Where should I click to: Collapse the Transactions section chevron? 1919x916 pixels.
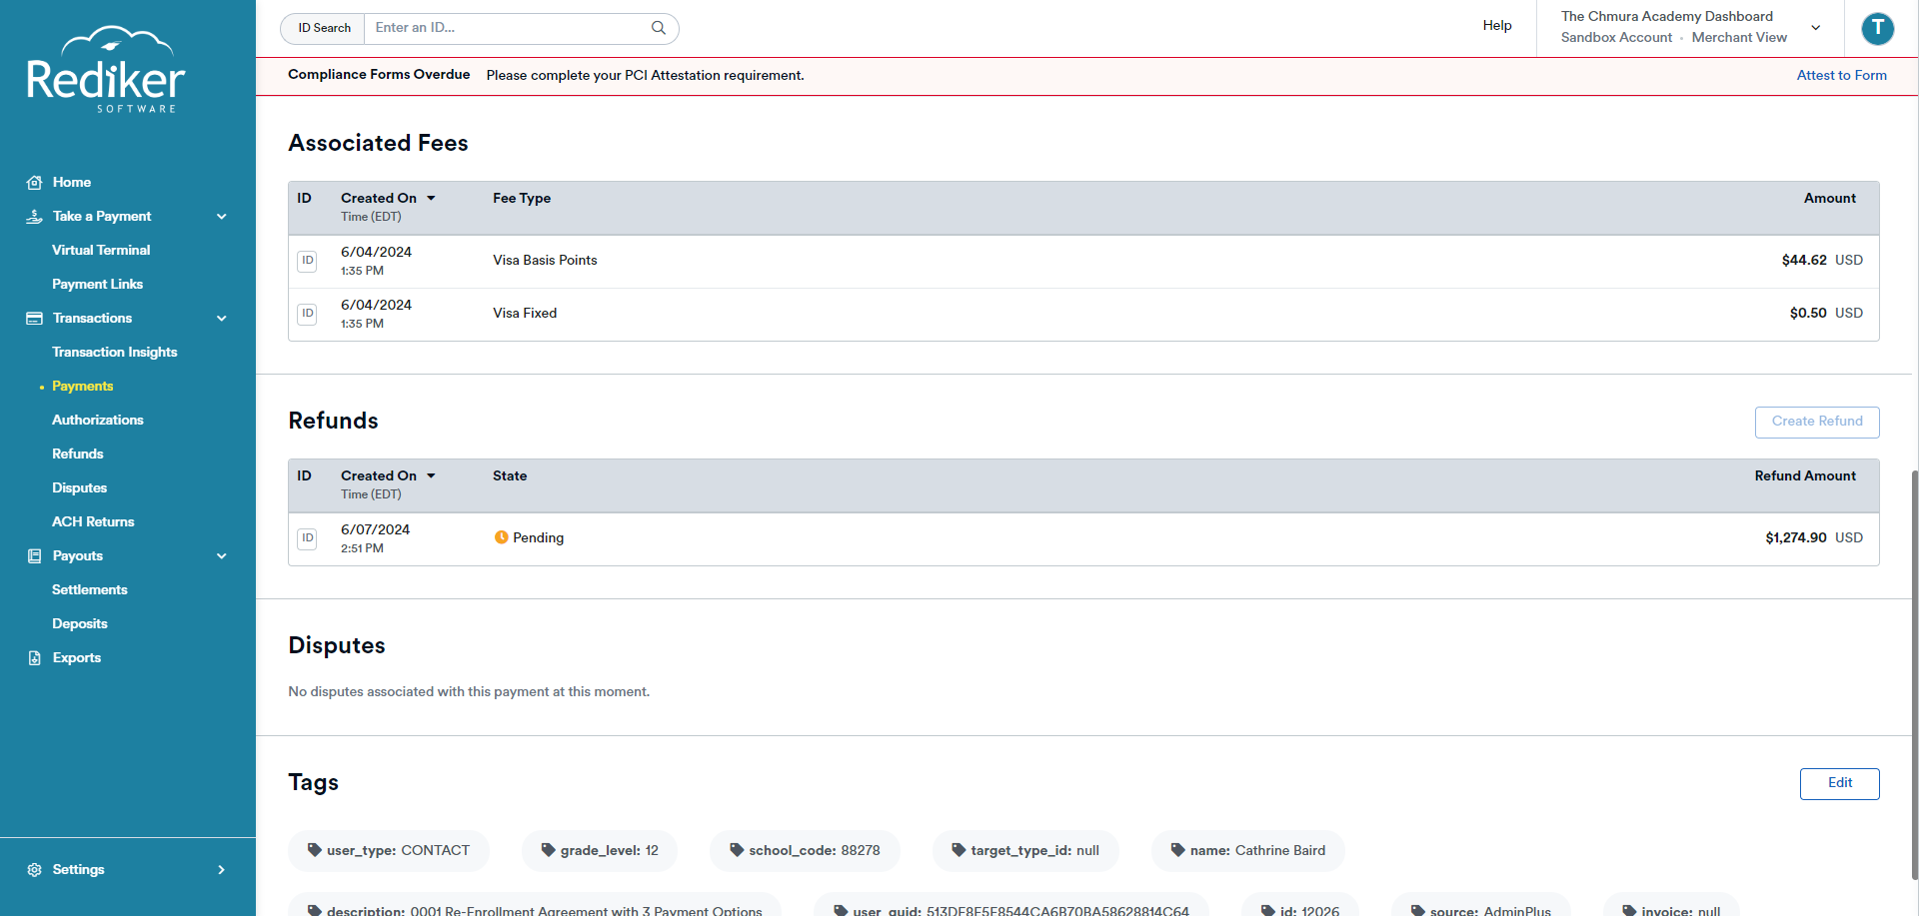(222, 319)
